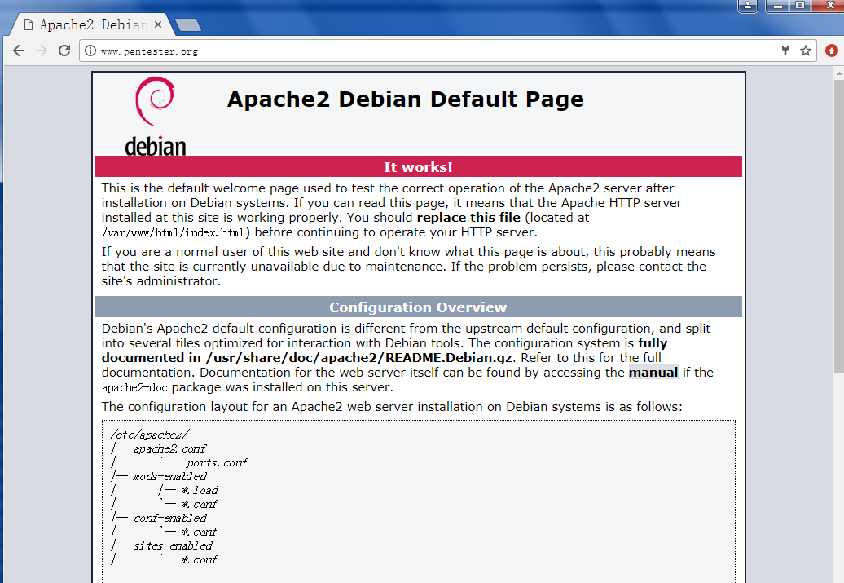The height and width of the screenshot is (583, 844).
Task: Click 'conf-enabled' in the config tree
Action: pyautogui.click(x=169, y=518)
